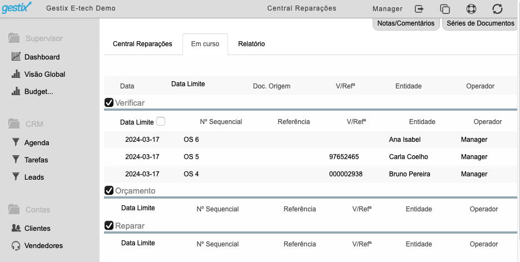The width and height of the screenshot is (520, 262).
Task: Uncheck the Reparar section checkbox
Action: (109, 225)
